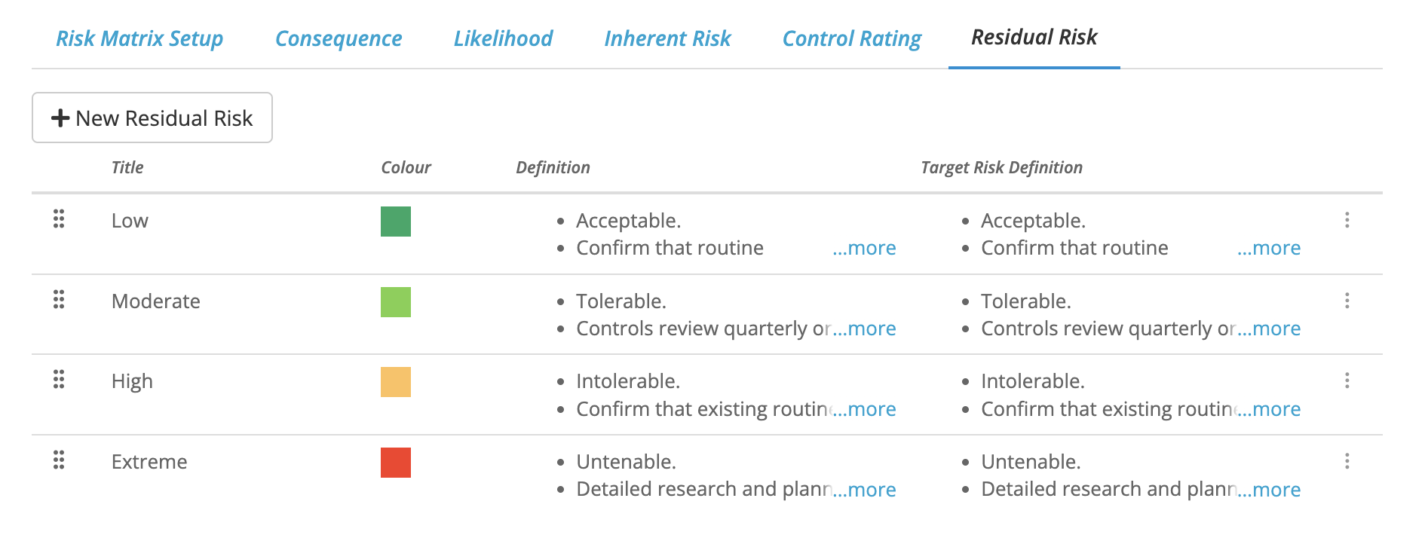The image size is (1428, 541).
Task: Open the kebab menu for the Extreme row
Action: click(1347, 461)
